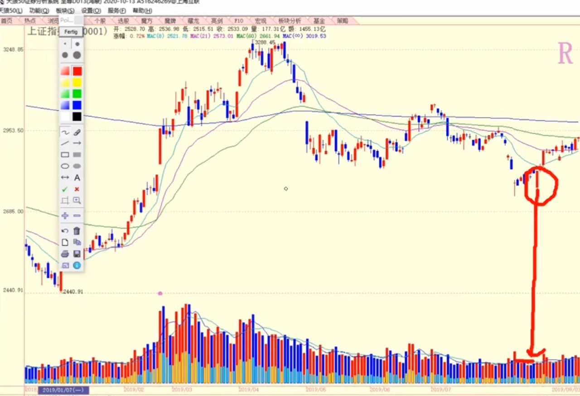Activate the magnifier zoom tool

pyautogui.click(x=77, y=200)
